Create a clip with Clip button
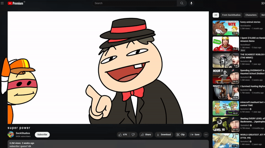The width and height of the screenshot is (265, 148). click(x=180, y=134)
